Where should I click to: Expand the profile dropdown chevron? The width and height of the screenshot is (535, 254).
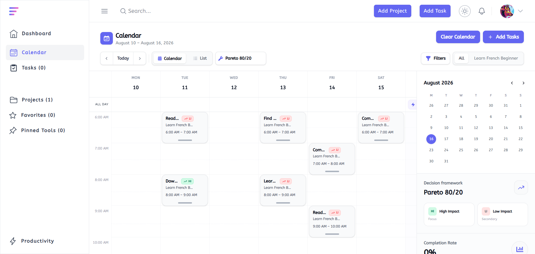(520, 11)
